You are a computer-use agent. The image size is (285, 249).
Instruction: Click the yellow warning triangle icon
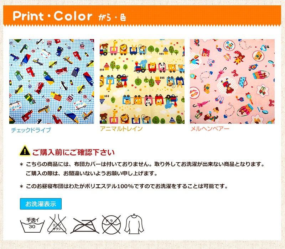(25, 150)
